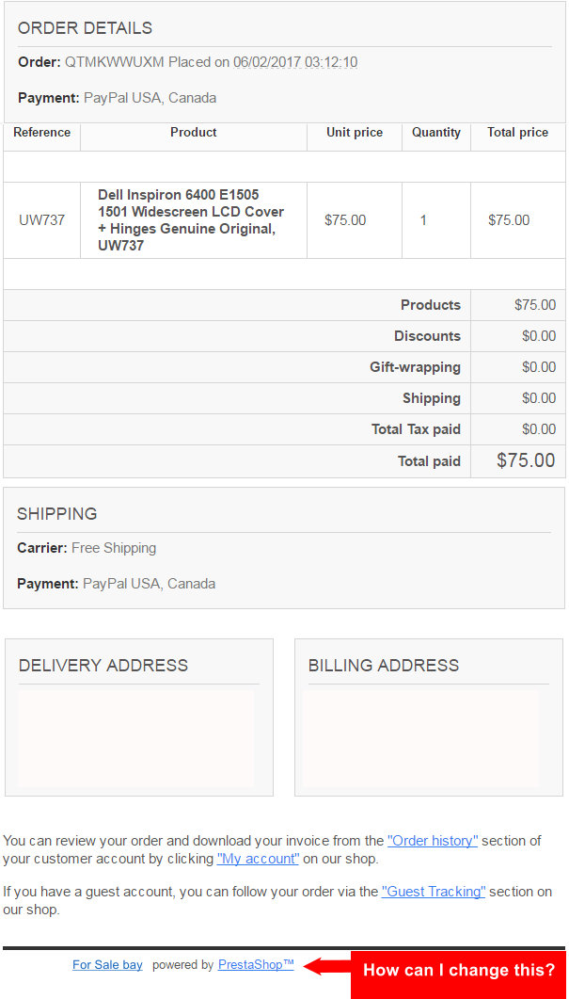Click the blank Delivery Address box

[x=136, y=738]
